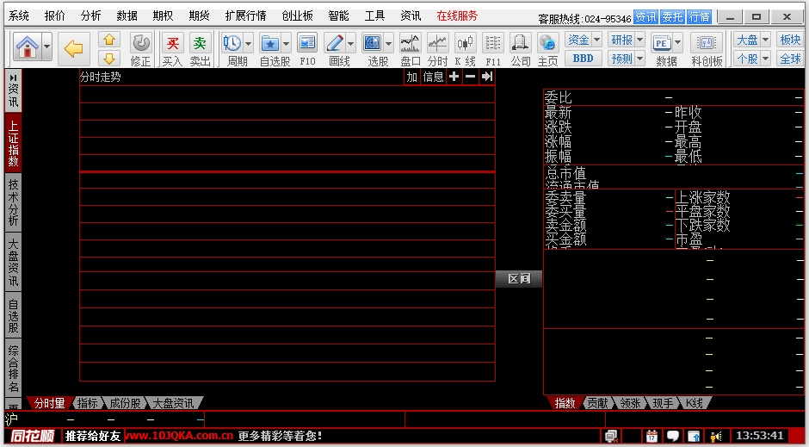The image size is (809, 447).
Task: Open the 报价 menu
Action: click(x=55, y=16)
